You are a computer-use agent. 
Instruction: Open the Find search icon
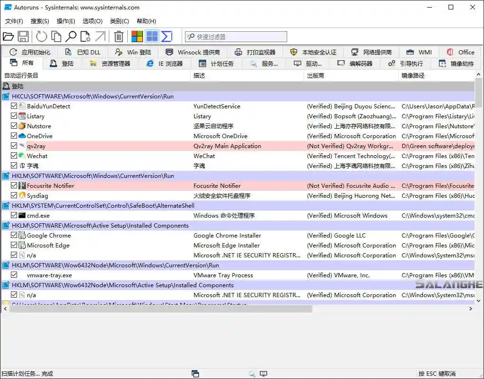tap(70, 36)
